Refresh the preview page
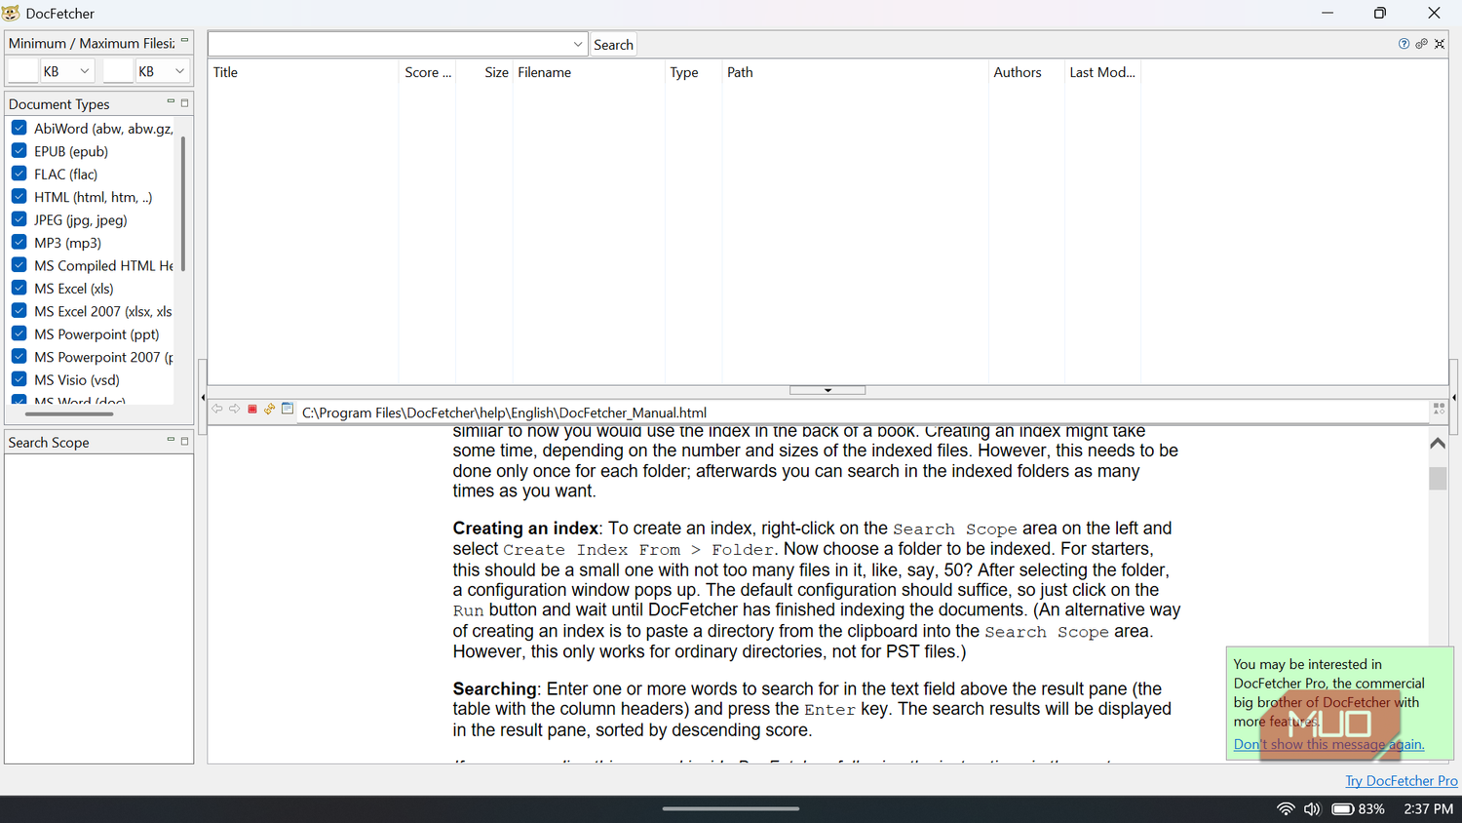This screenshot has height=823, width=1462. coord(270,409)
